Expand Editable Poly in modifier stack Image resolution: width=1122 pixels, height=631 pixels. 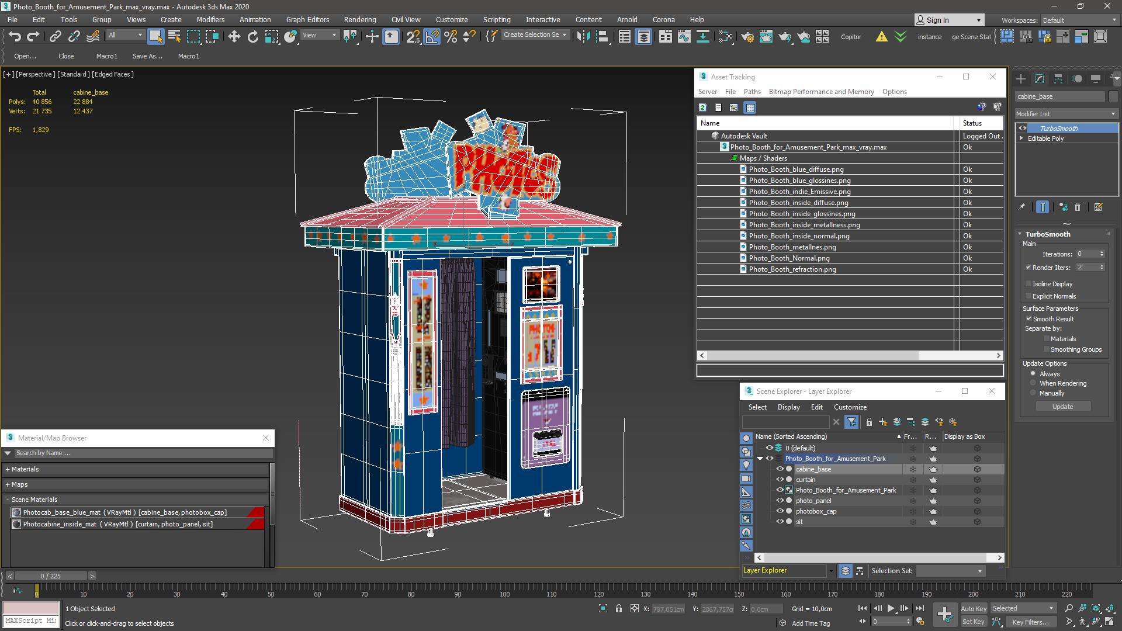(x=1021, y=138)
